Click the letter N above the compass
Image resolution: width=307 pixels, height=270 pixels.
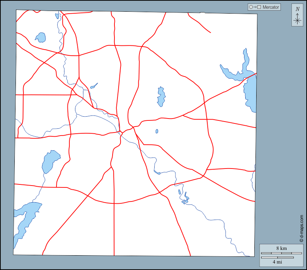click(297, 9)
